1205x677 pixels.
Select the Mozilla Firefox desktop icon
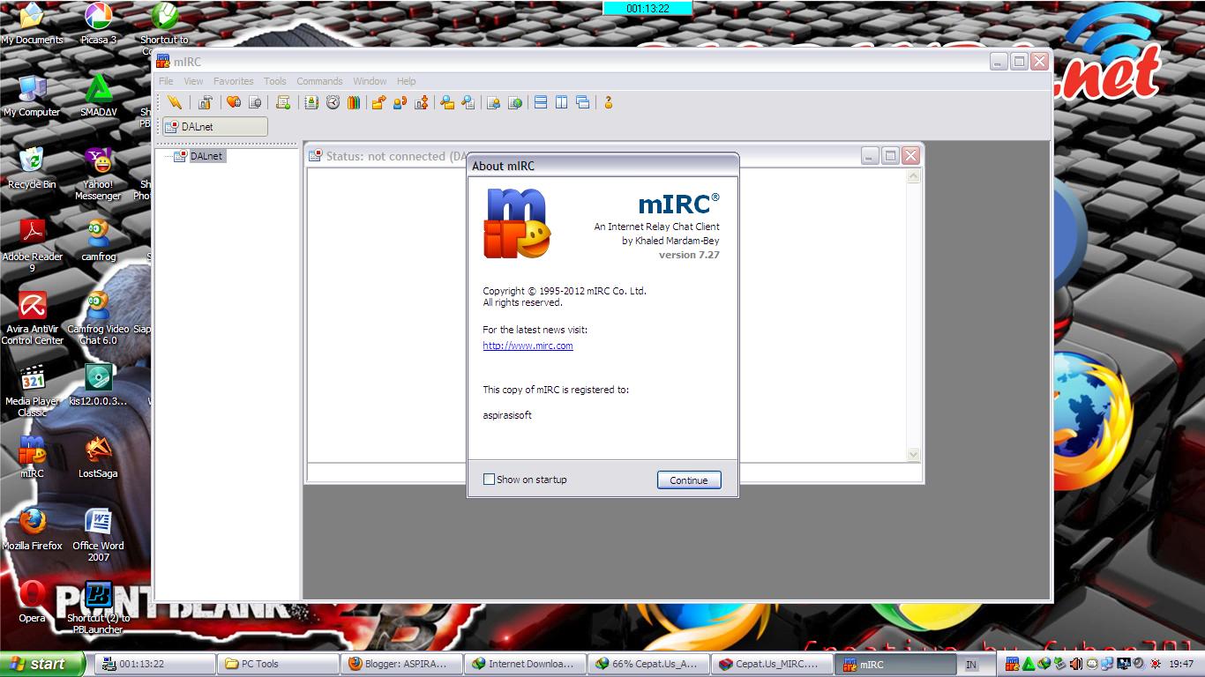click(33, 530)
